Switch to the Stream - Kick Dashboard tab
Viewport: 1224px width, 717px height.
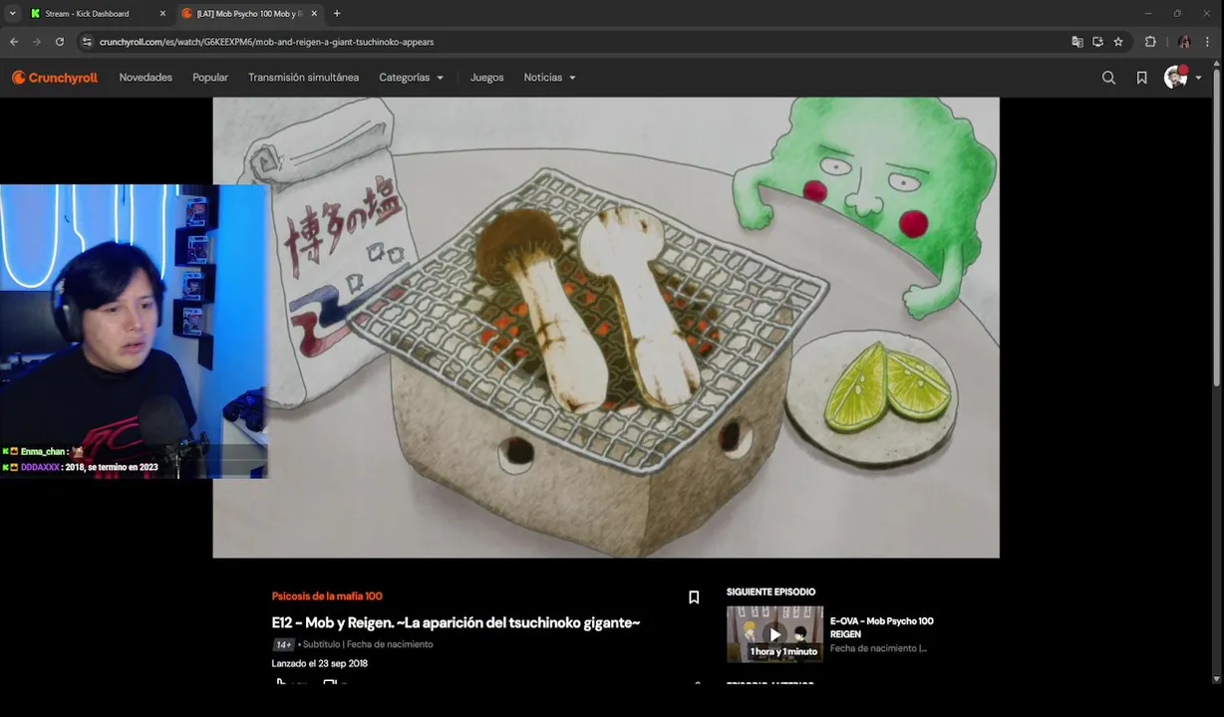click(x=97, y=14)
